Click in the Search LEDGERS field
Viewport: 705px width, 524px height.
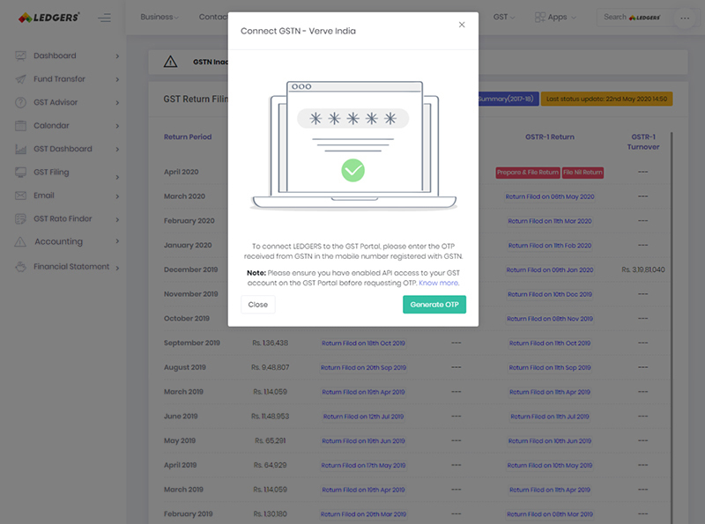(634, 18)
